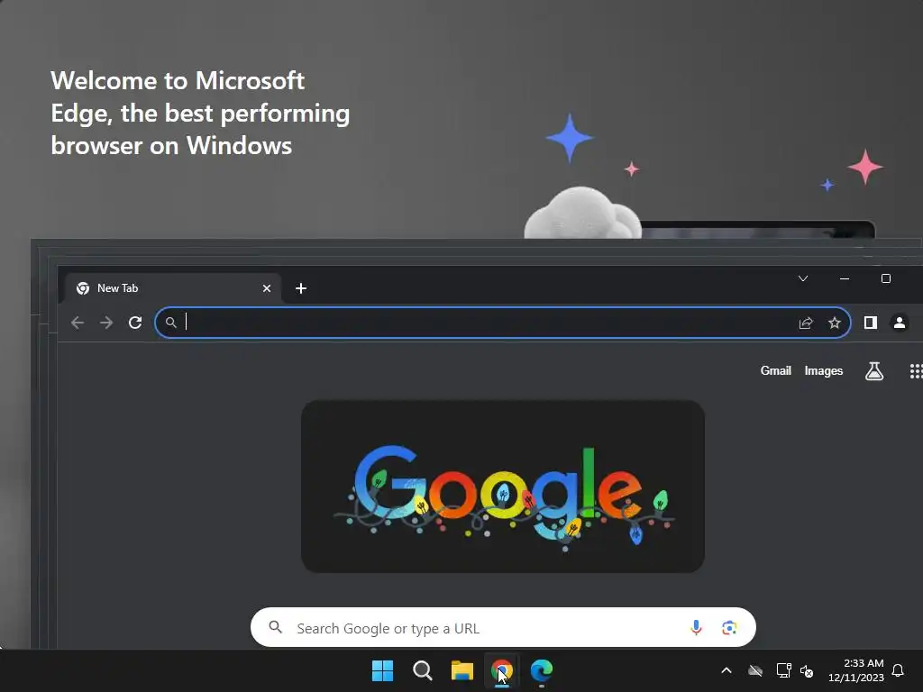The height and width of the screenshot is (692, 923).
Task: Bookmark this tab with the star icon
Action: [835, 323]
